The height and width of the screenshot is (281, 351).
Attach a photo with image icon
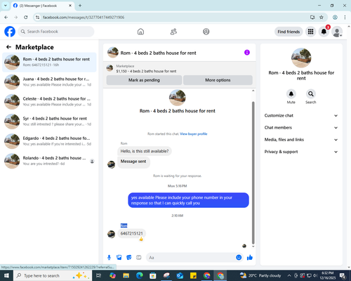(x=119, y=258)
